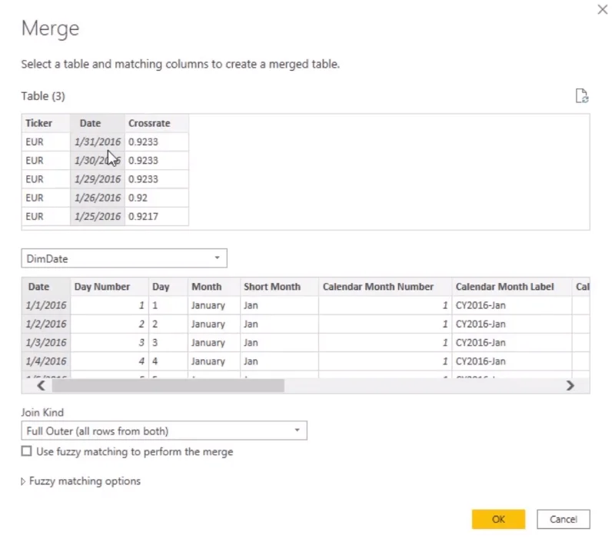Select the Calendar Month Label column header
Image resolution: width=615 pixels, height=552 pixels.
click(x=512, y=287)
